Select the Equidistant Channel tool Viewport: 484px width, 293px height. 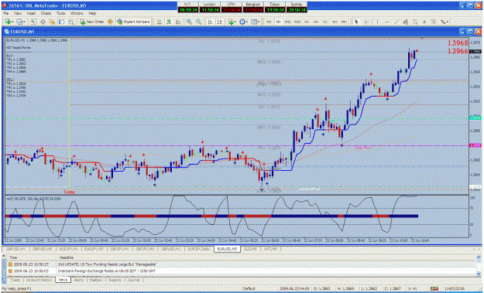pyautogui.click(x=405, y=22)
